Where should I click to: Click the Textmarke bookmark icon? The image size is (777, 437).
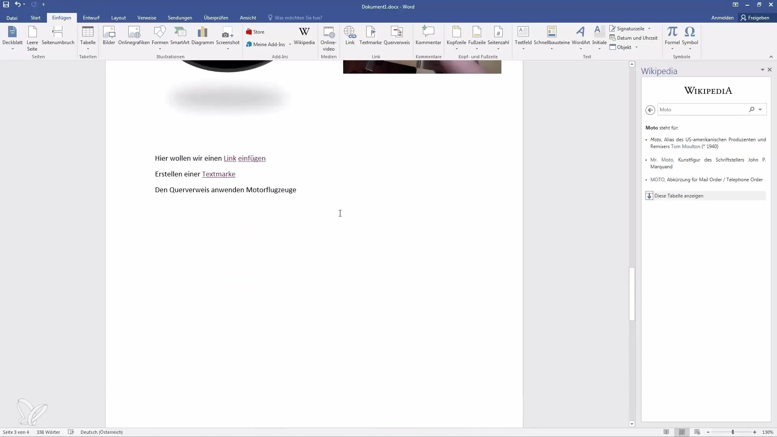click(x=371, y=36)
